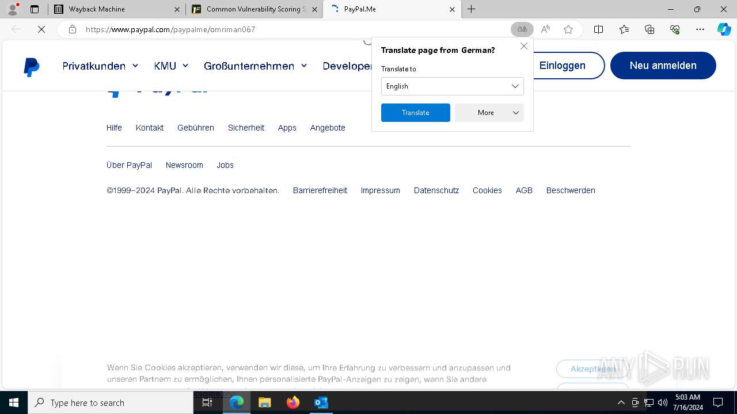Click the PayPal logo in header
Image resolution: width=737 pixels, height=414 pixels.
(x=32, y=67)
